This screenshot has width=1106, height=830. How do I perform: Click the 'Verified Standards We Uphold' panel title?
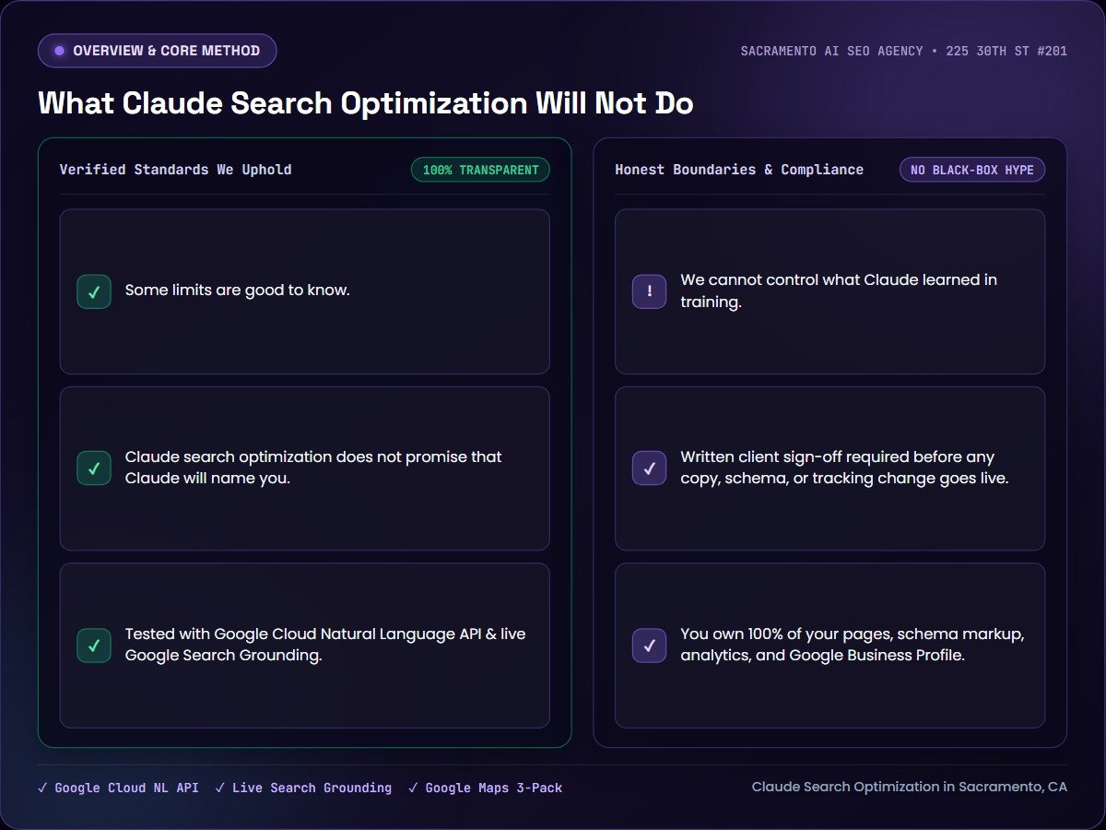point(176,170)
